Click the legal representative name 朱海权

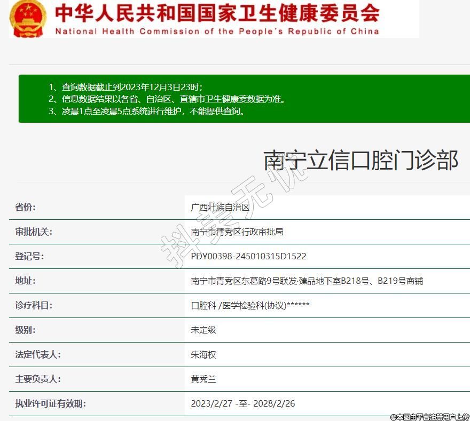[x=203, y=354]
